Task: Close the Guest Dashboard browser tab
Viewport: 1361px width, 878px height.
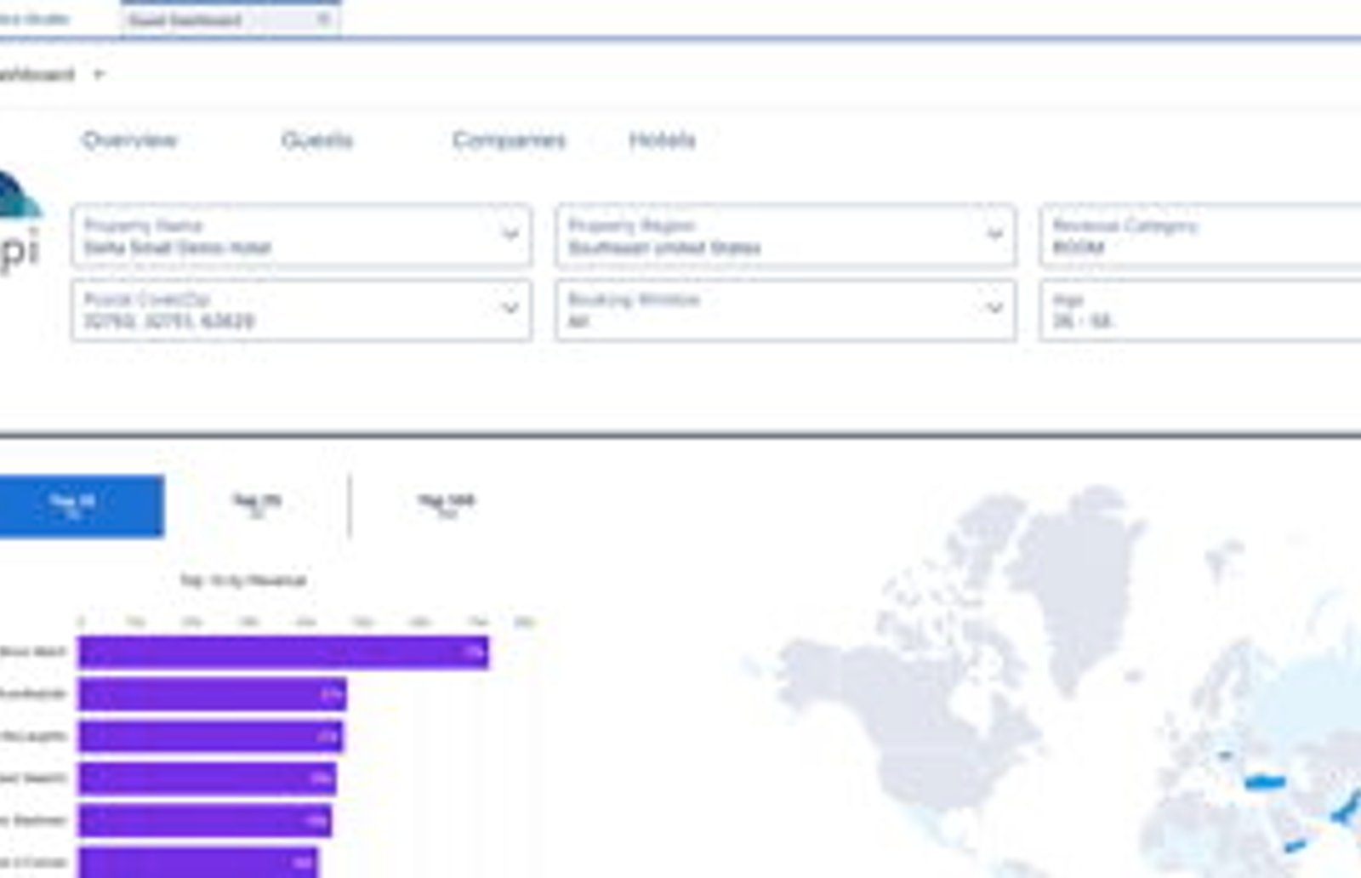Action: [x=323, y=19]
